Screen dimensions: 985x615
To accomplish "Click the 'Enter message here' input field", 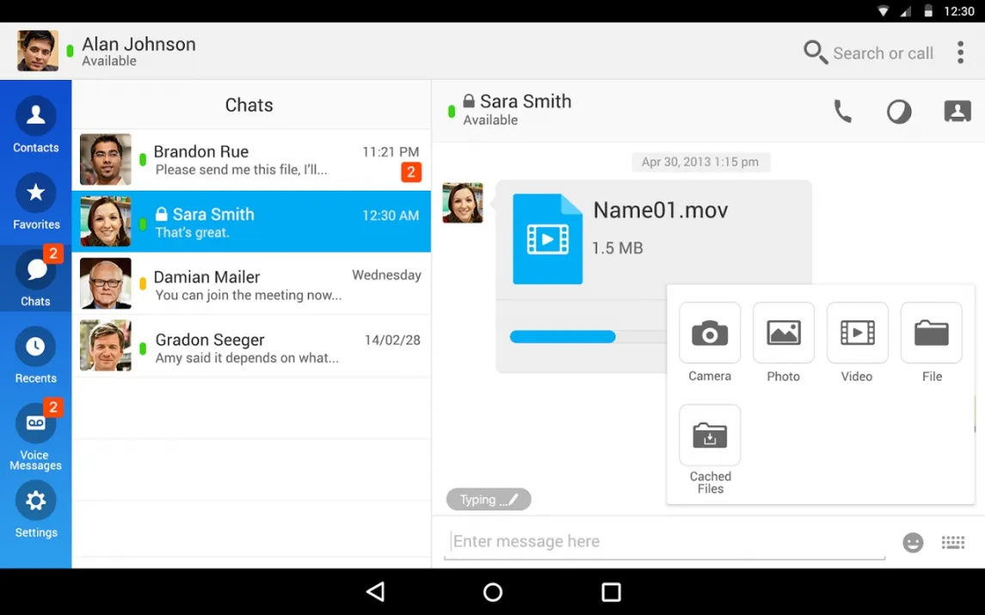I will pos(664,542).
